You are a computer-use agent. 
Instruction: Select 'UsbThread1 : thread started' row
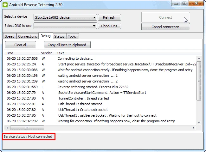coord(100,104)
